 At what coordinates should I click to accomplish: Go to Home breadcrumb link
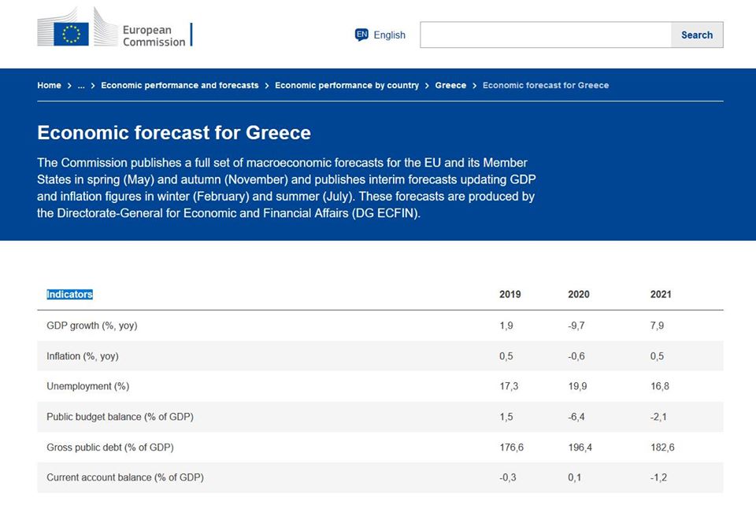(x=49, y=85)
